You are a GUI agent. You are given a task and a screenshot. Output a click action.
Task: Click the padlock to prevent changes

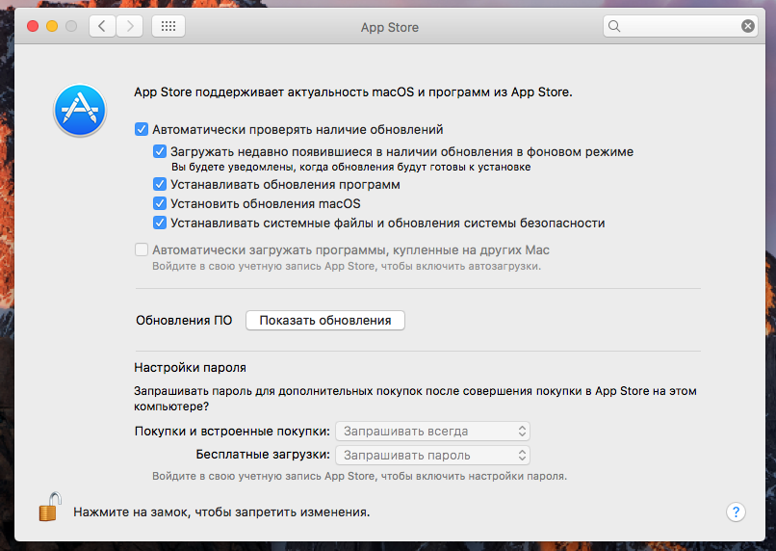(x=49, y=507)
